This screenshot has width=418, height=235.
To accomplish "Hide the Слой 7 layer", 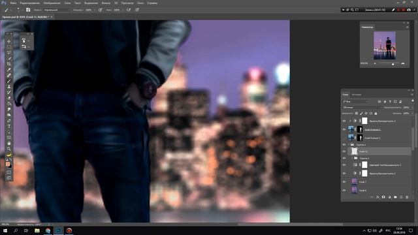I will (x=344, y=182).
